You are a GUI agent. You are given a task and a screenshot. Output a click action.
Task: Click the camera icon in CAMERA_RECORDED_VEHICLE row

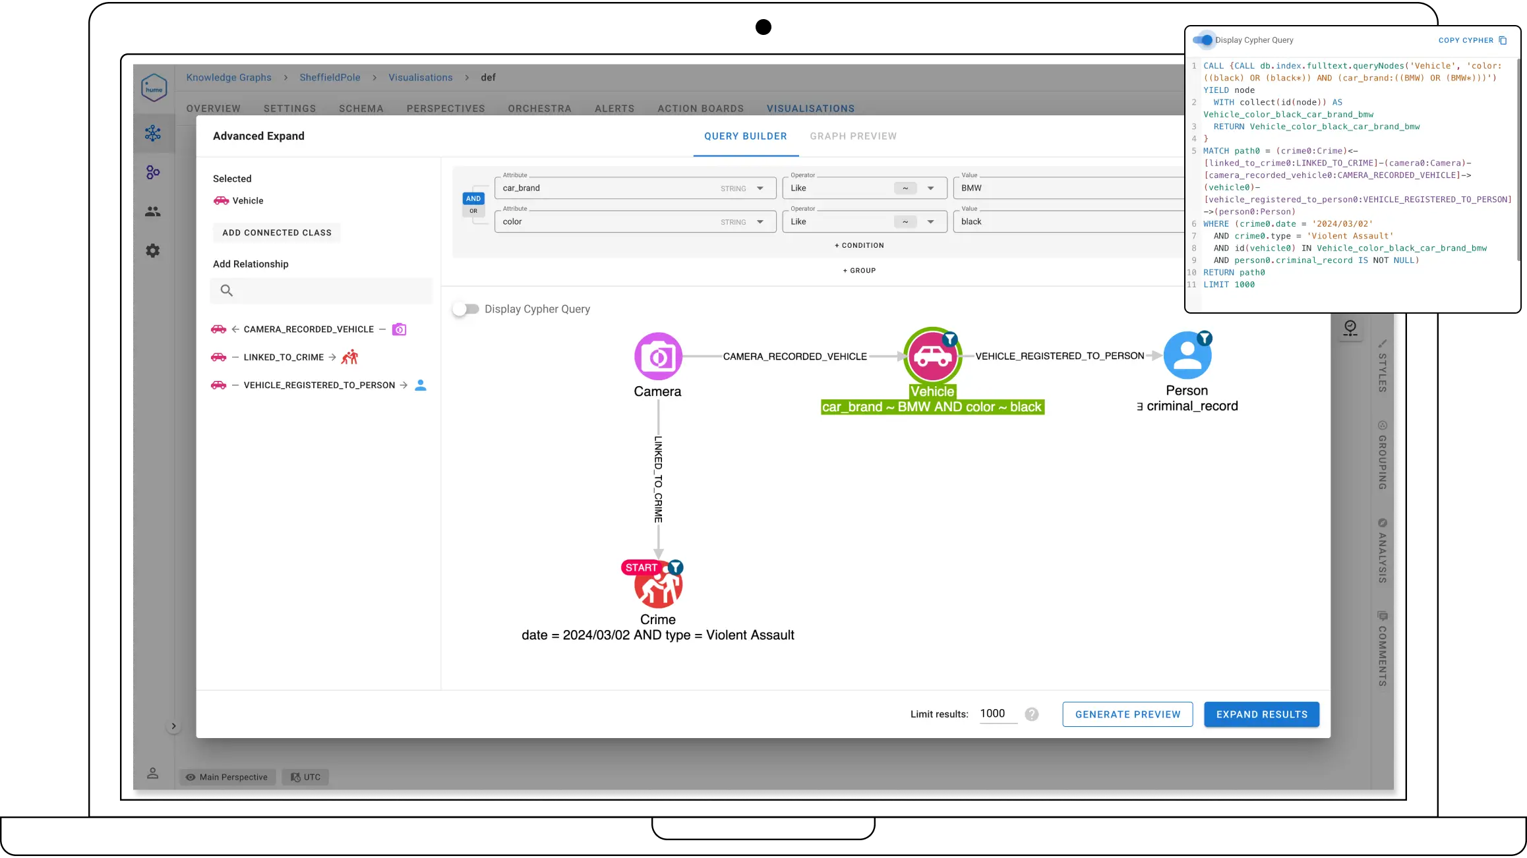399,329
